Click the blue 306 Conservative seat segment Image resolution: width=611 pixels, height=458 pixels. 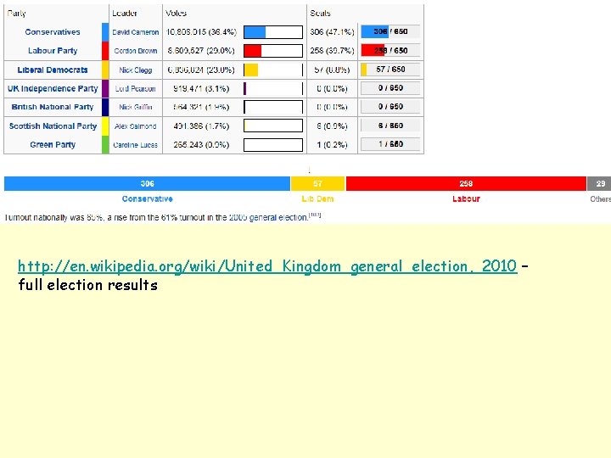(148, 183)
